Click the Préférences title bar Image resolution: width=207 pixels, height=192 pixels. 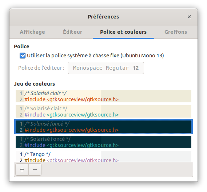pyautogui.click(x=103, y=17)
